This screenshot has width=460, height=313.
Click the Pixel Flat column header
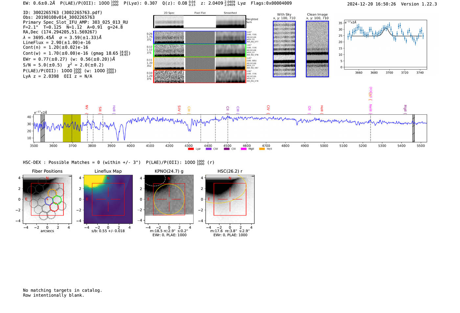pos(200,13)
